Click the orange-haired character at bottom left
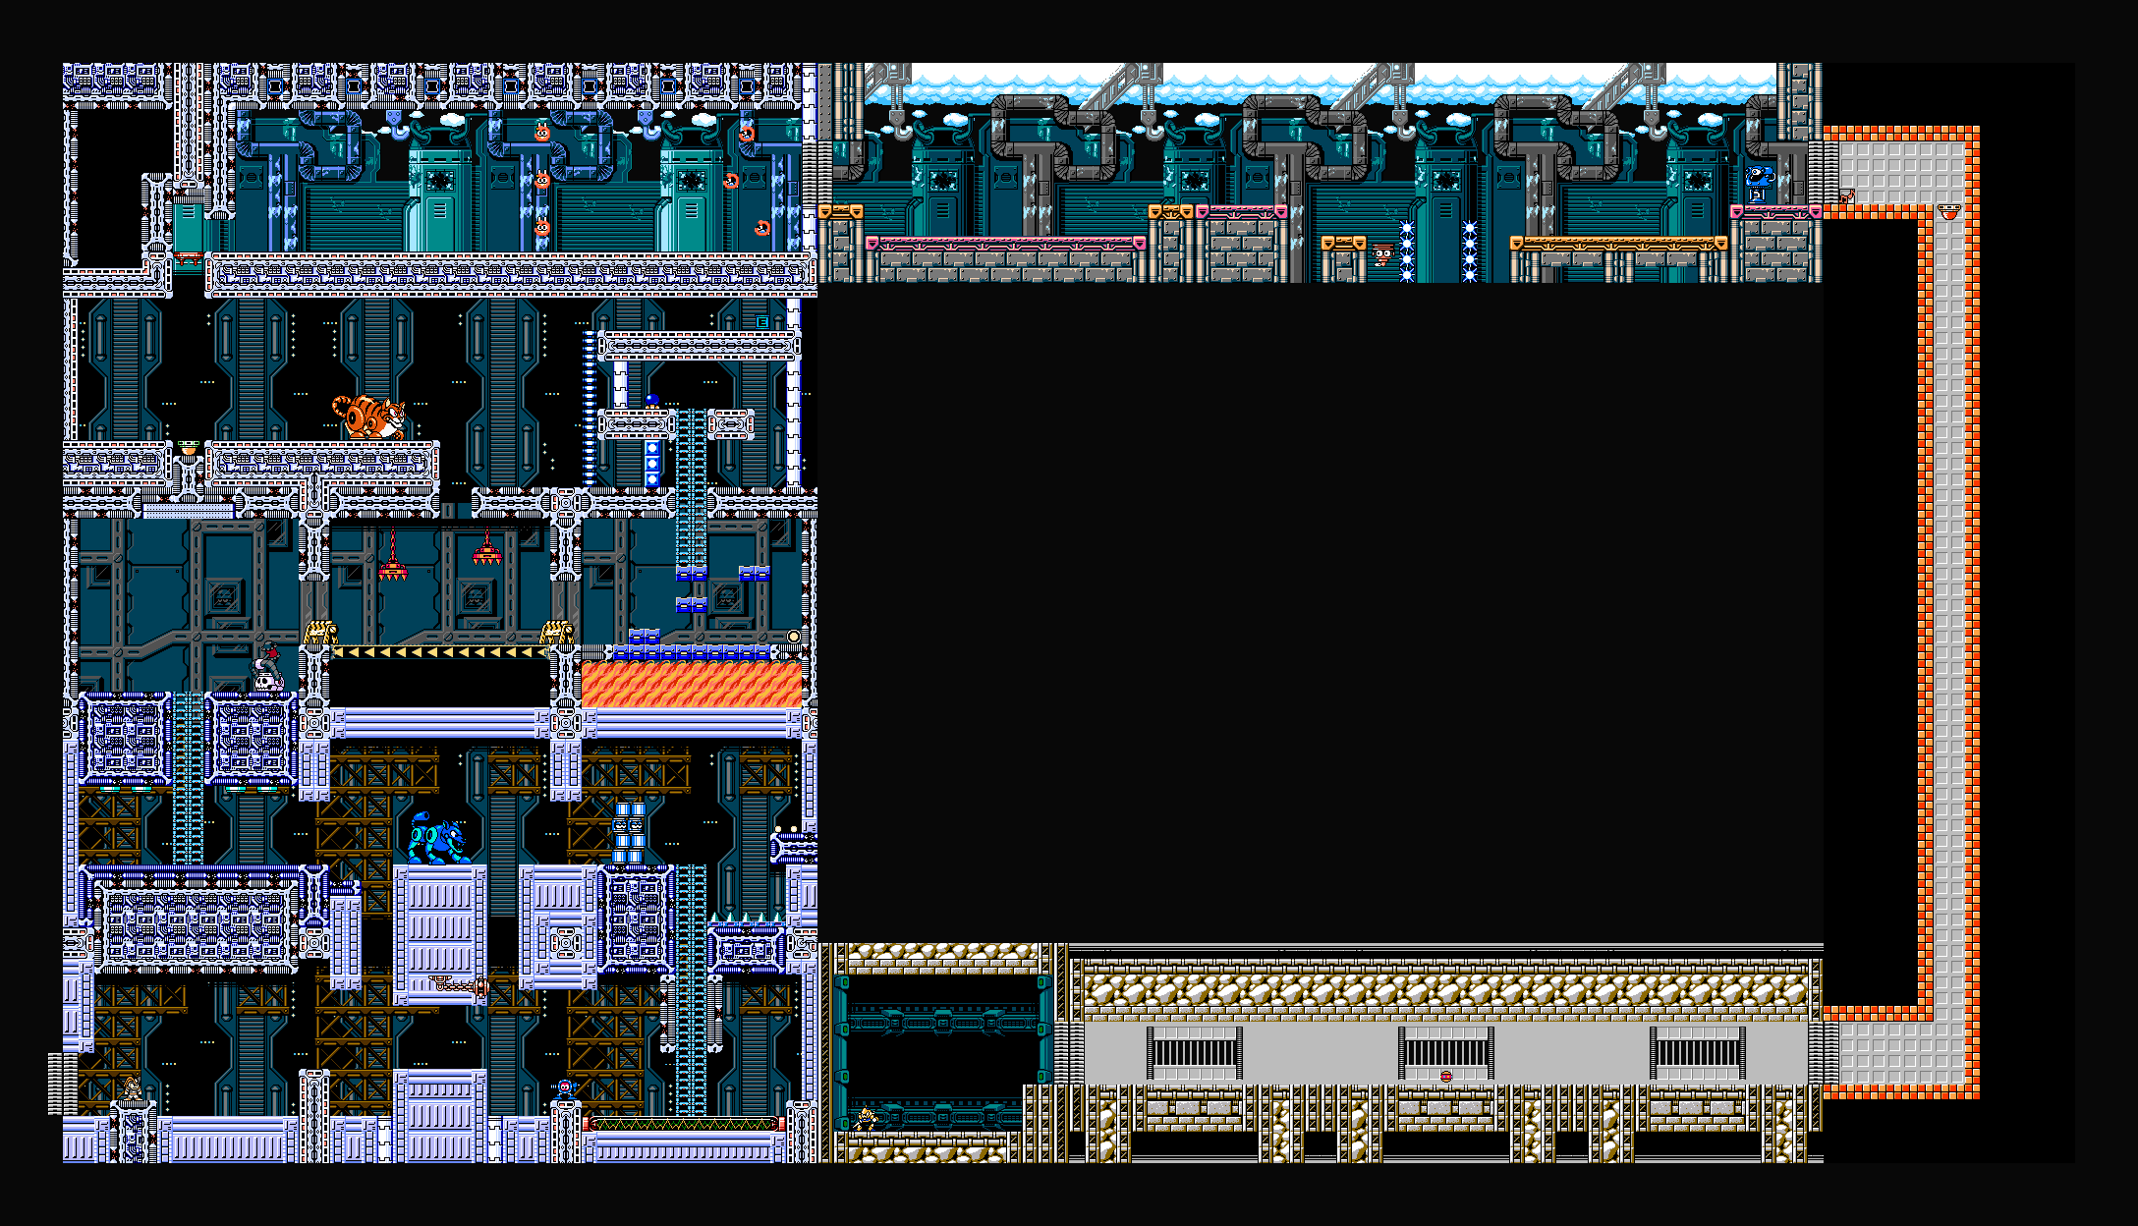Viewport: 2138px width, 1226px height. pyautogui.click(x=133, y=1088)
